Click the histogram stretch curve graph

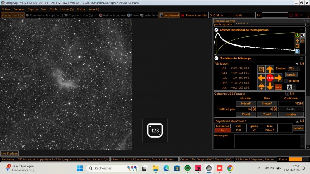pyautogui.click(x=255, y=43)
